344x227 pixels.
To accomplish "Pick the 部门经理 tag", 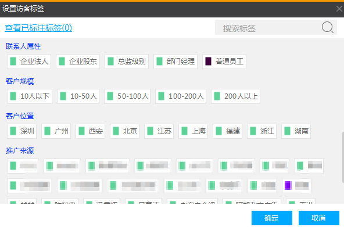I will tap(175, 62).
